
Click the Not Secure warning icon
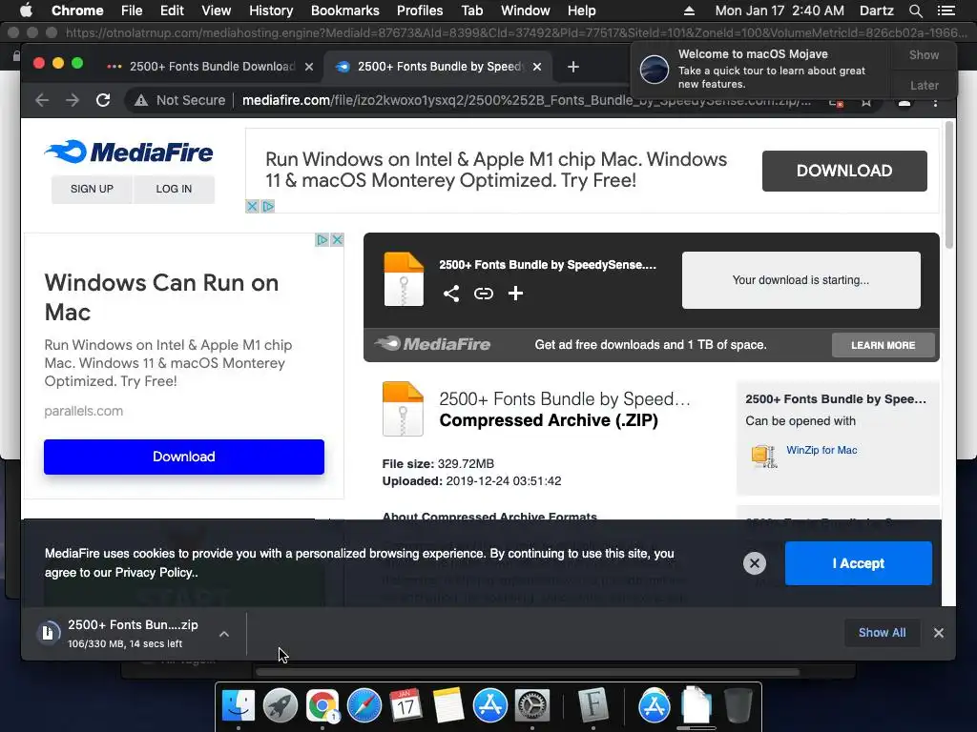[x=141, y=100]
